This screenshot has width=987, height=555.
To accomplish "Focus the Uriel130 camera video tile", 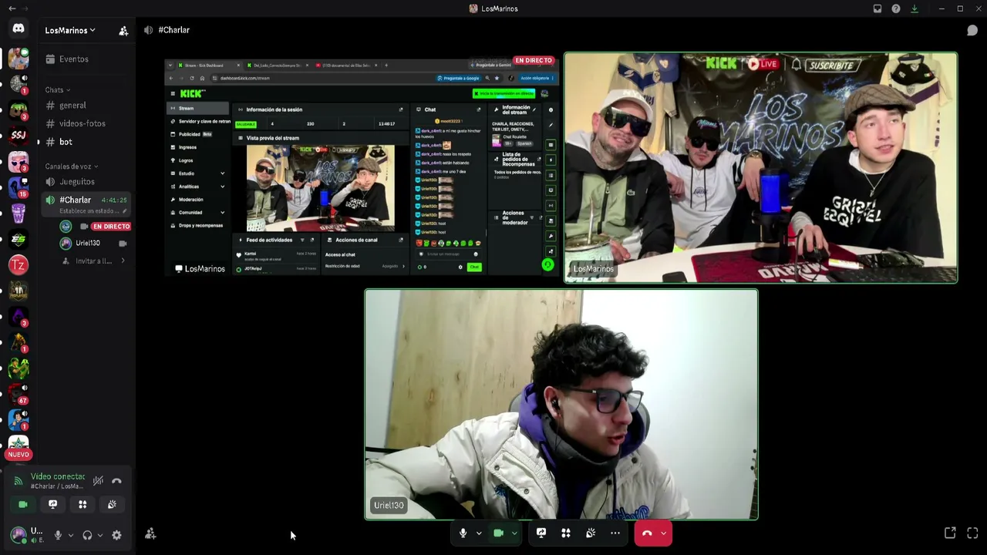I will coord(561,405).
